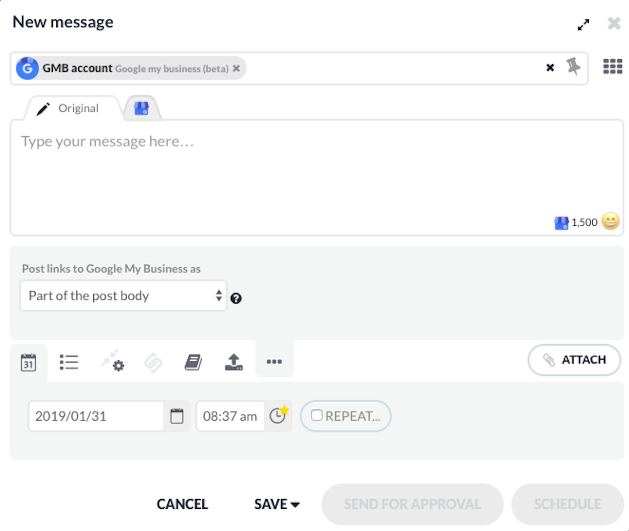Enable the REPEAT checkbox
This screenshot has height=531, width=629.
pos(316,415)
